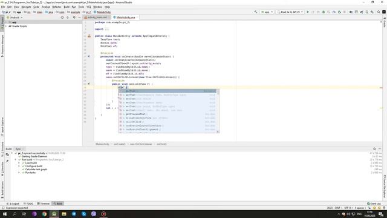Image resolution: width=387 pixels, height=218 pixels.
Task: Click the java breadcrumb in navigation bar
Action: point(50,12)
